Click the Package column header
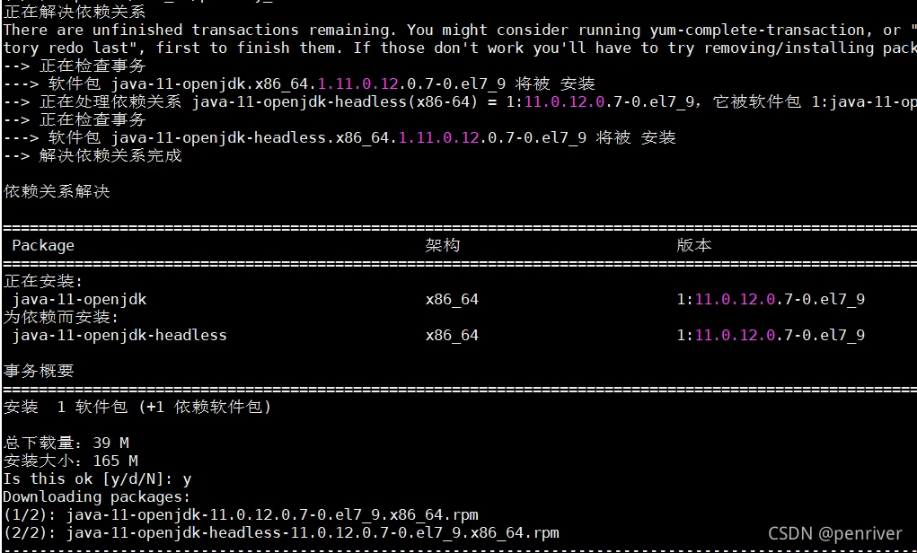This screenshot has height=553, width=917. point(43,245)
